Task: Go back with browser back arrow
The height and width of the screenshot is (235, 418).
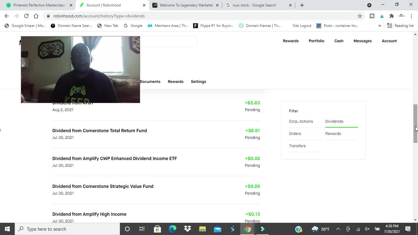Action: 7,16
